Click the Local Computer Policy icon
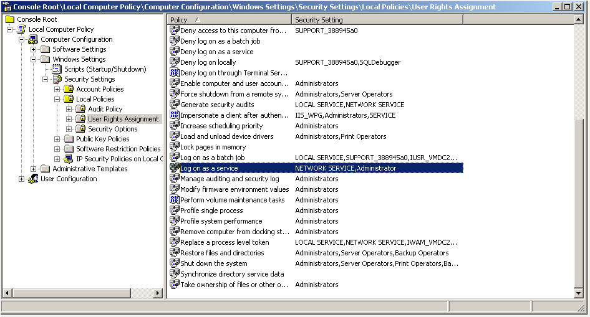Image resolution: width=590 pixels, height=317 pixels. click(21, 29)
